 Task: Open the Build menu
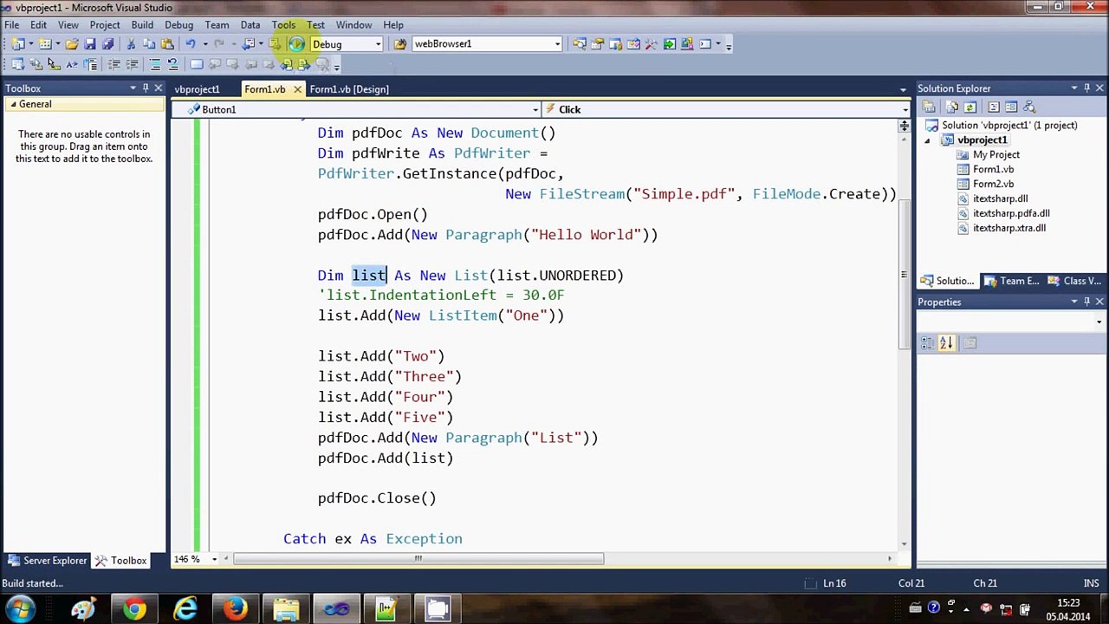[x=142, y=25]
